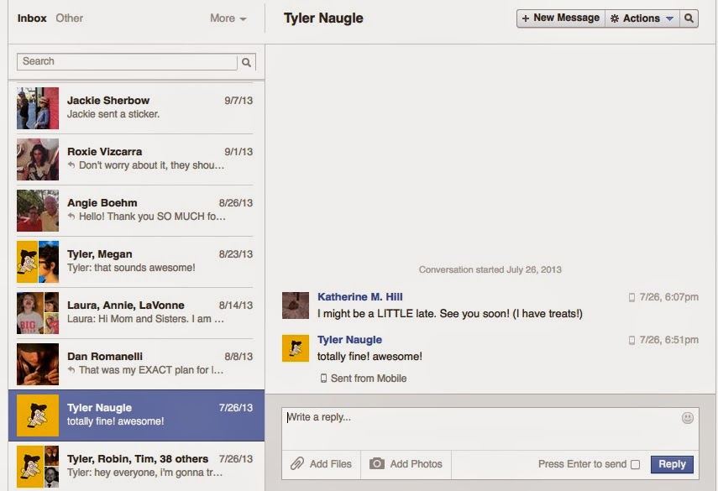Open Dan Romanelli conversation
The image size is (718, 491).
coord(135,365)
